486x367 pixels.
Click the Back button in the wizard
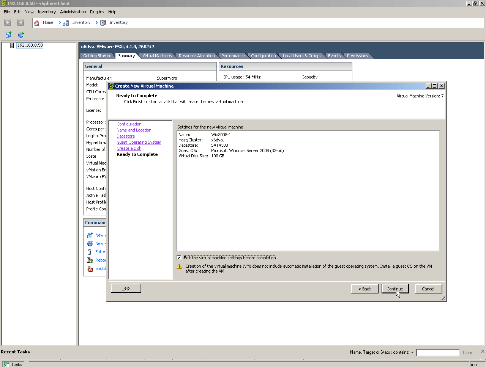[365, 289]
